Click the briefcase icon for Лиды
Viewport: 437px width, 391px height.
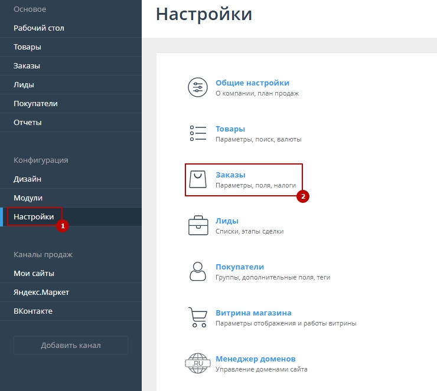point(198,225)
